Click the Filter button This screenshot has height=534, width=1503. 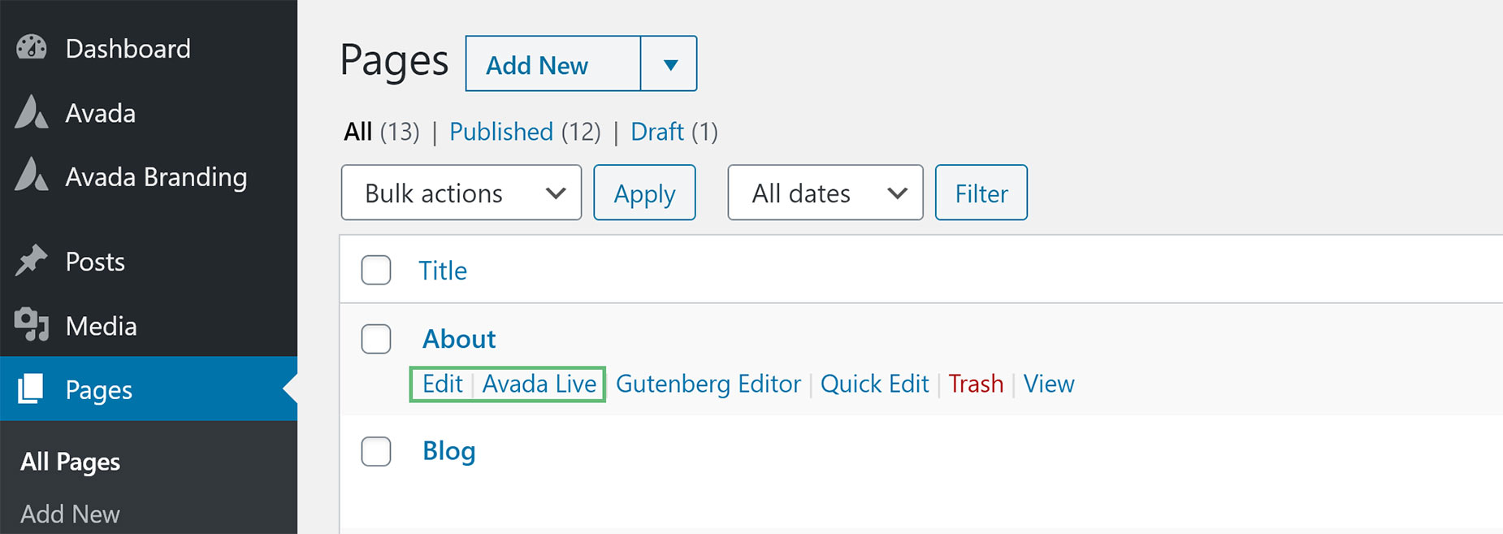coord(981,193)
